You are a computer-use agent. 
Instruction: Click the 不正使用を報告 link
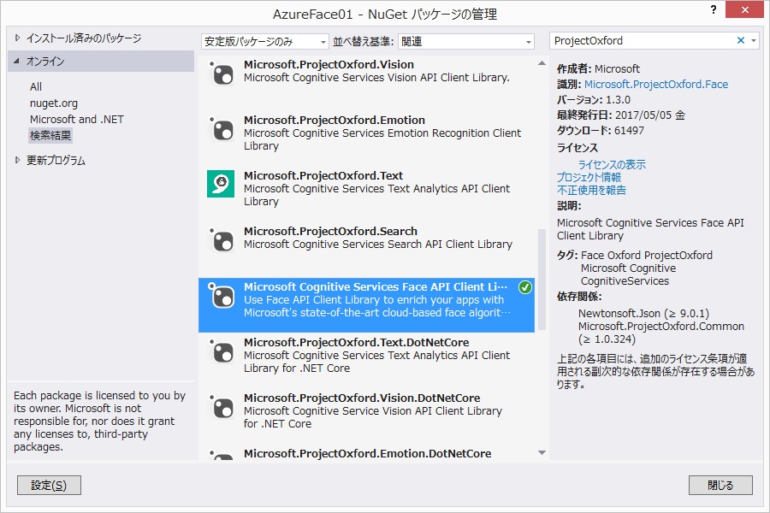tap(591, 190)
